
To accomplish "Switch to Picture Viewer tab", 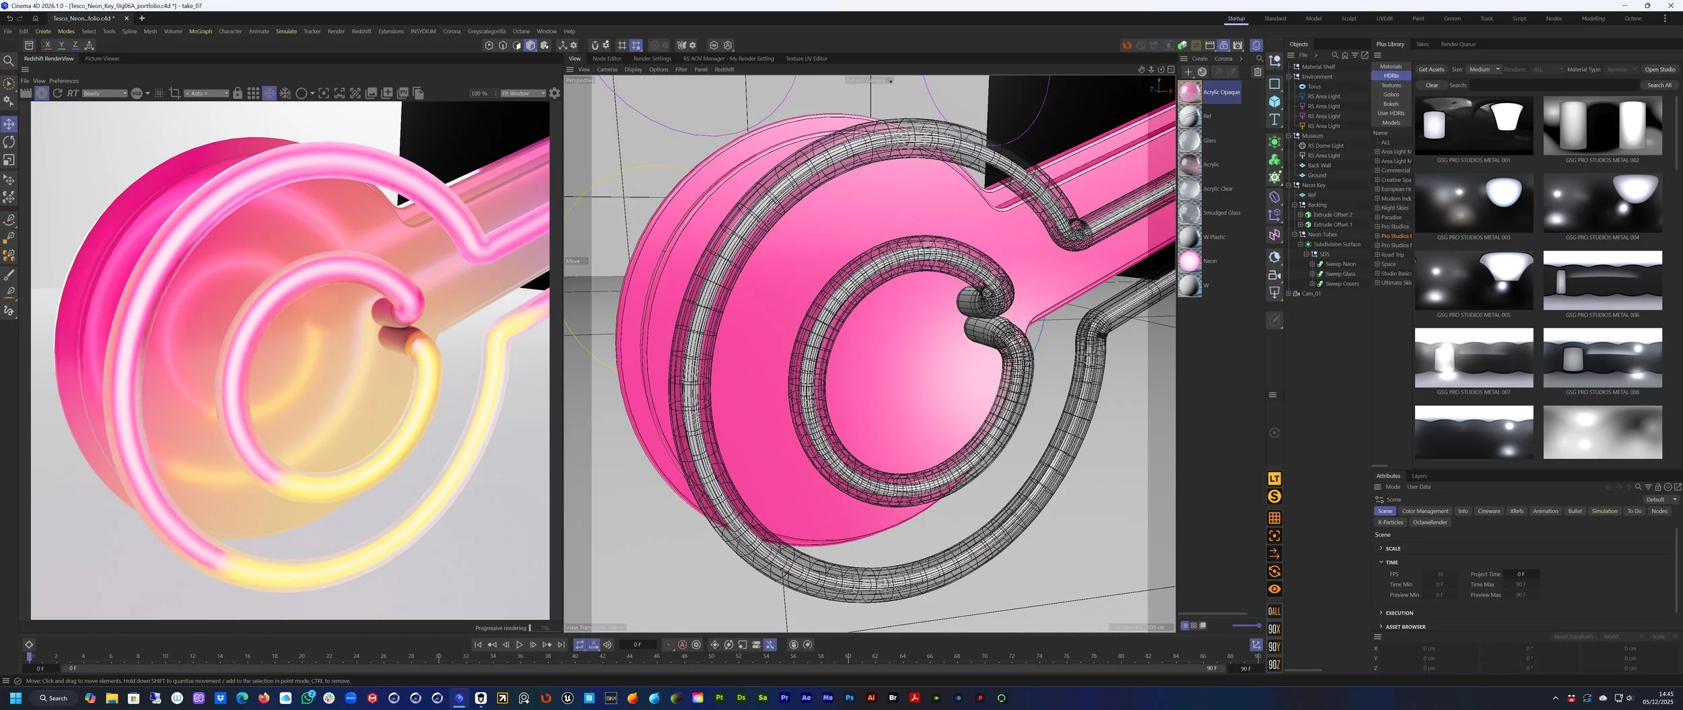I will point(102,59).
